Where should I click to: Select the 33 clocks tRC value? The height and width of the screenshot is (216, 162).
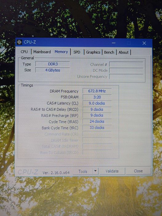click(97, 128)
